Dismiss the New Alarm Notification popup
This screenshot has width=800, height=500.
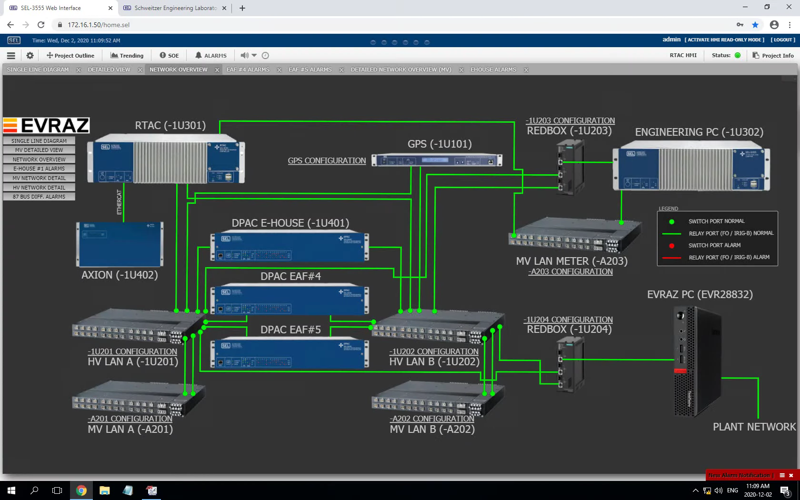point(791,475)
